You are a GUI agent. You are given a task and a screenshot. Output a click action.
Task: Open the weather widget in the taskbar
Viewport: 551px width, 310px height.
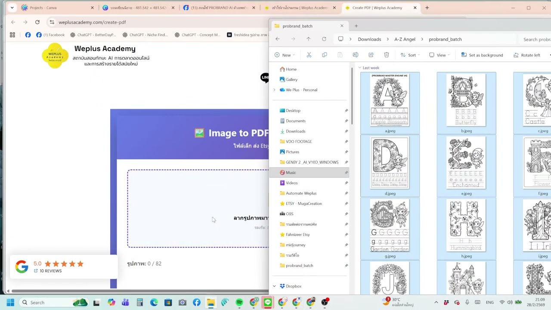point(398,302)
